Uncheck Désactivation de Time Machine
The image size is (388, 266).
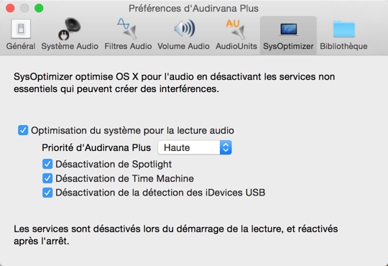pyautogui.click(x=47, y=178)
